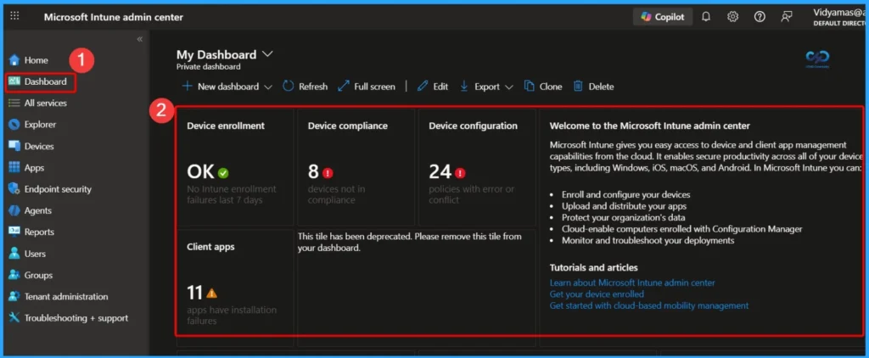The width and height of the screenshot is (869, 358).
Task: Click the Apps grid icon
Action: point(14,167)
